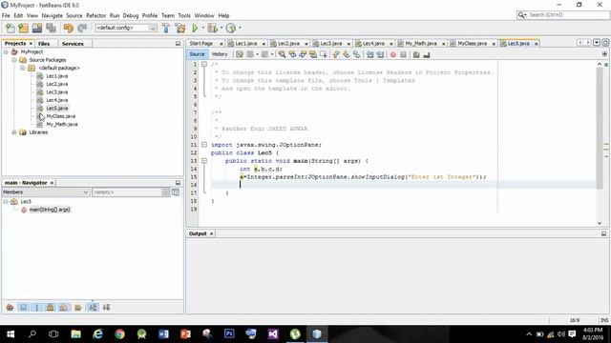
Task: Toggle Javadoc window button beside Navigator filter
Action: pos(176,192)
